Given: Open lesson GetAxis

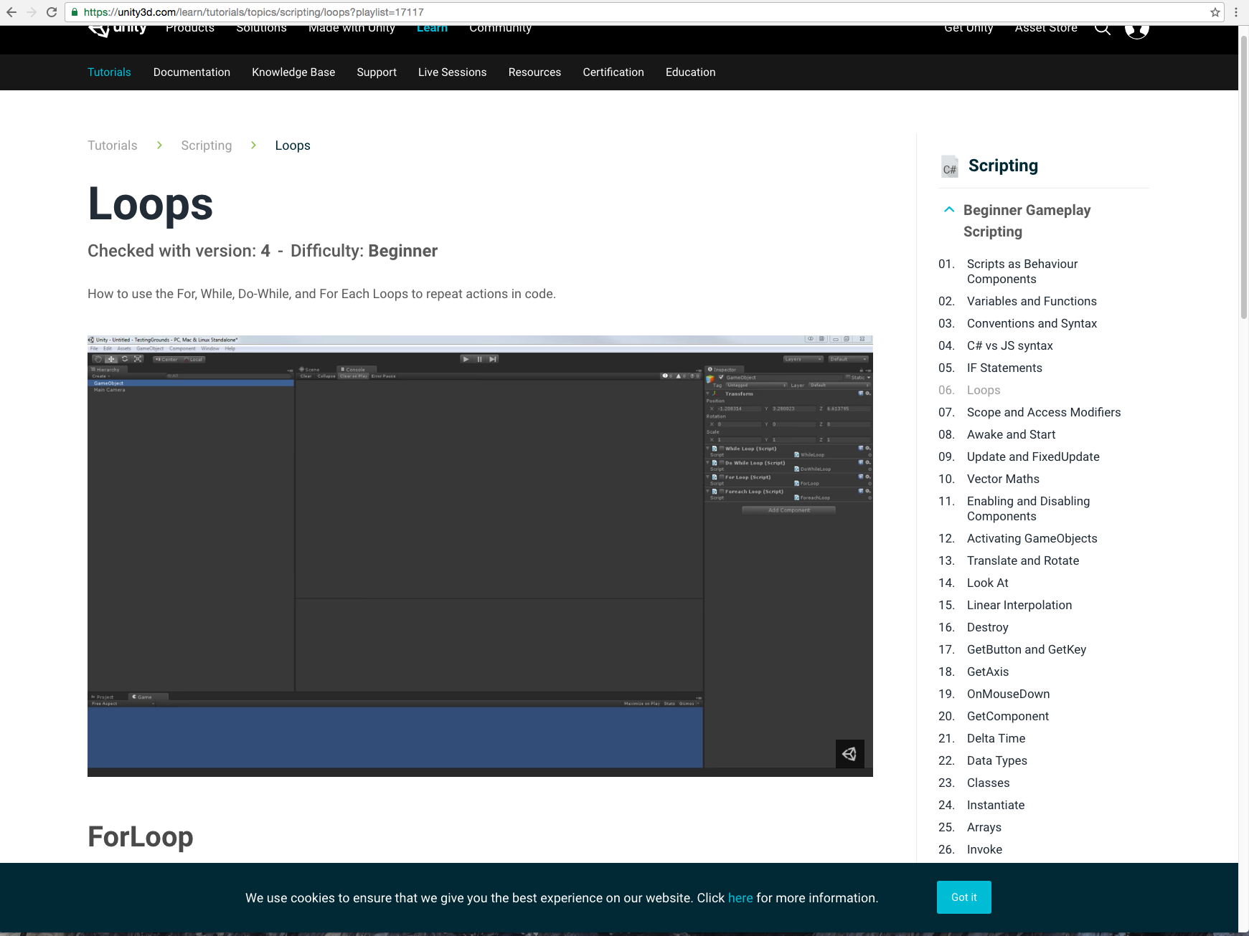Looking at the screenshot, I should click(x=988, y=672).
